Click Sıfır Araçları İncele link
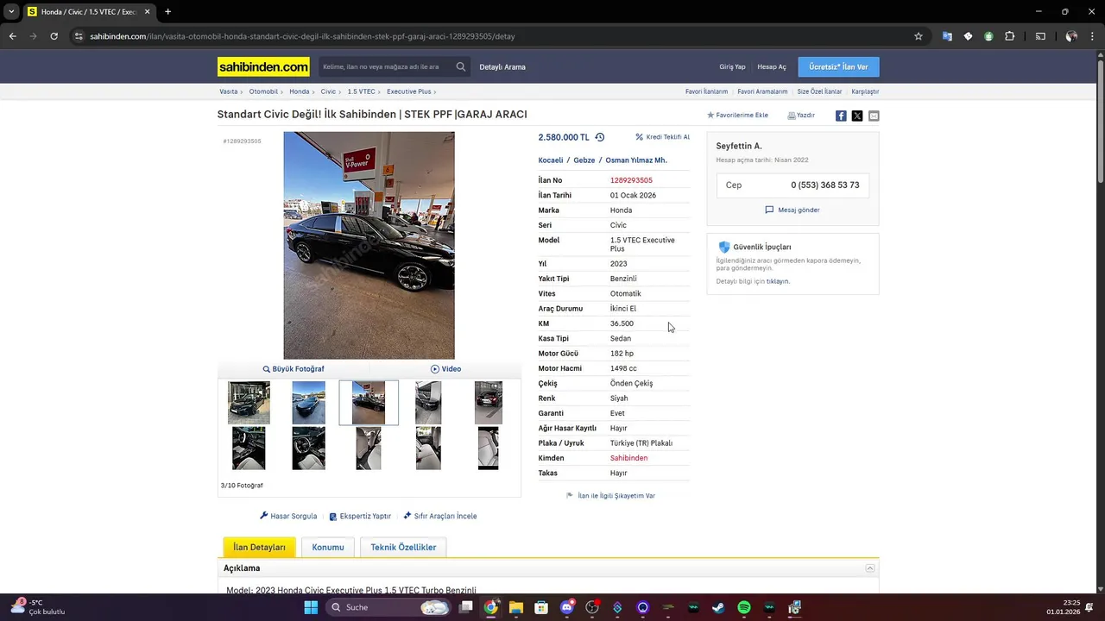Viewport: 1105px width, 621px height. (x=440, y=516)
